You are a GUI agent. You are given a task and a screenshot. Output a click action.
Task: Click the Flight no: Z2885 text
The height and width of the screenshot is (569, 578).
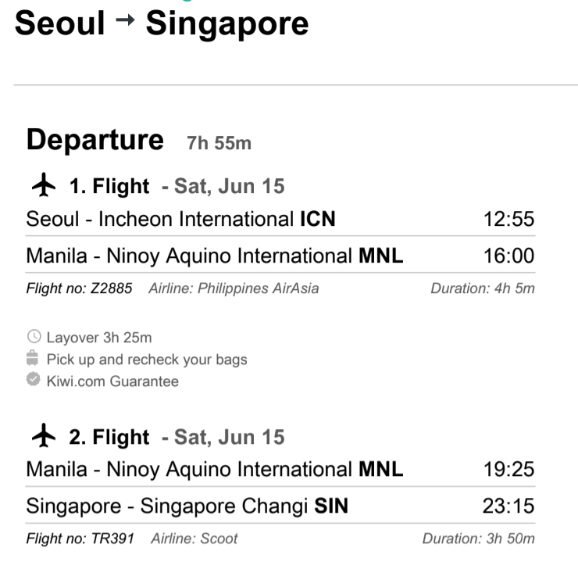[x=79, y=288]
